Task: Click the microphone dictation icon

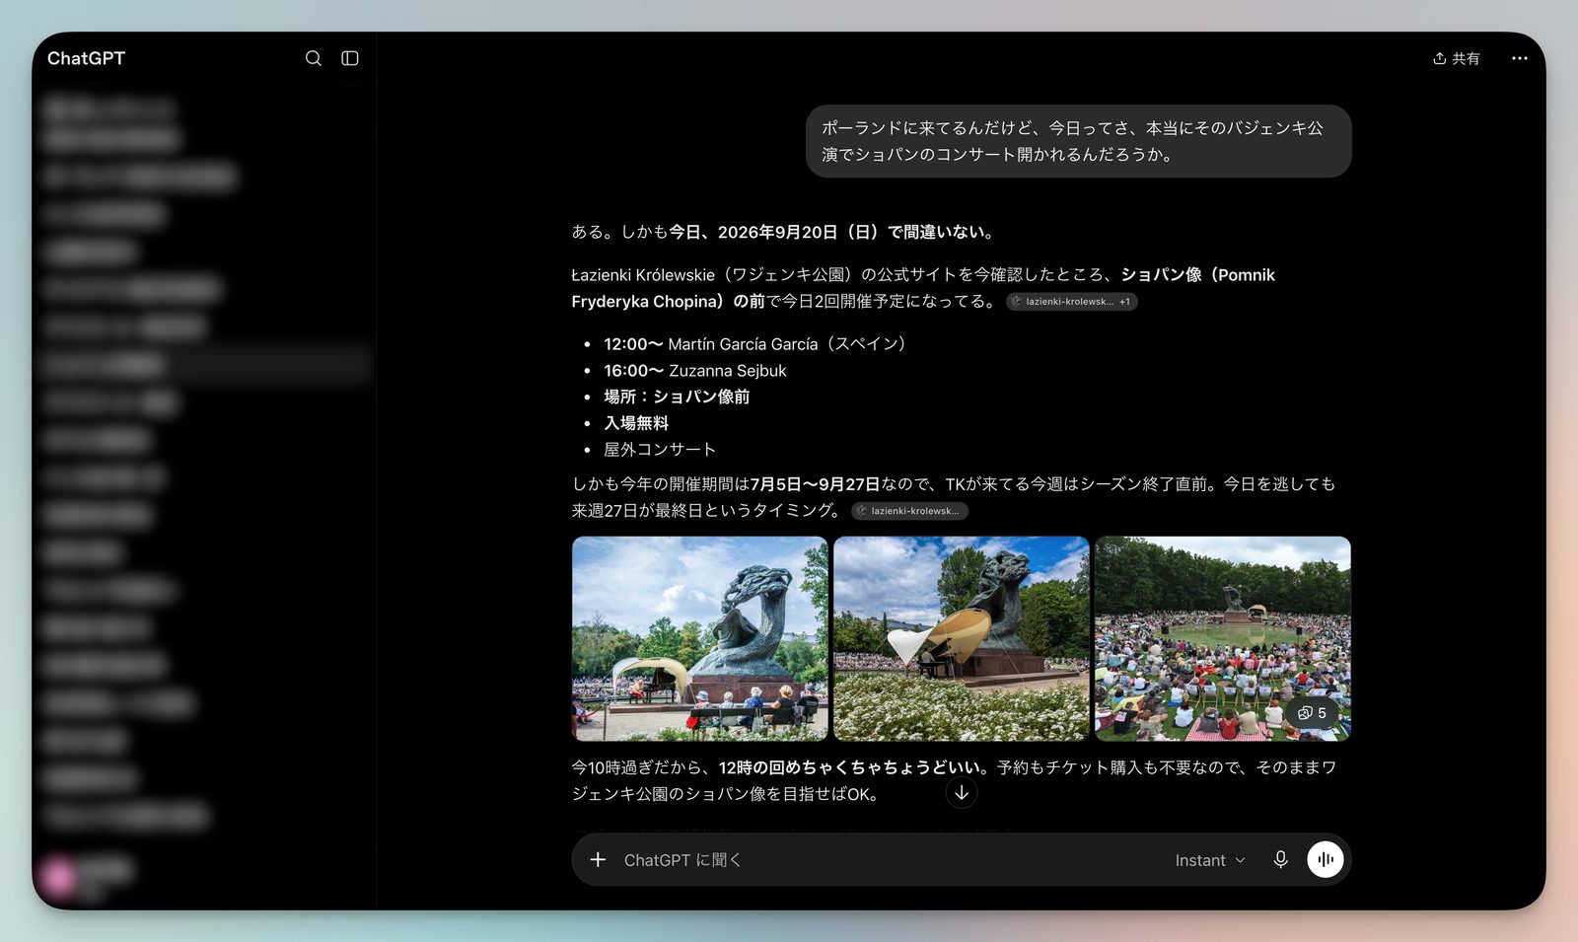Action: point(1280,859)
